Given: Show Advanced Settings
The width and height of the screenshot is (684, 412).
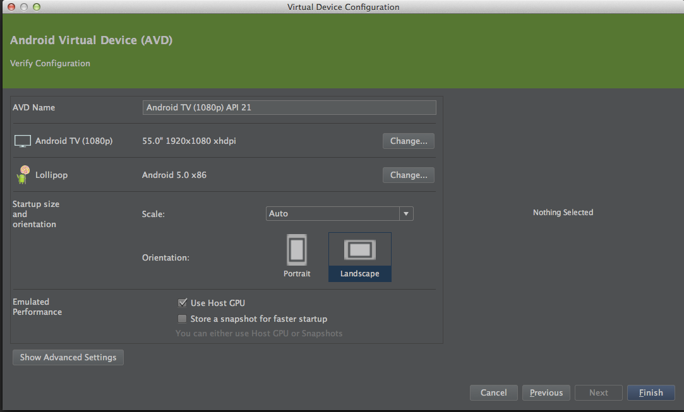Looking at the screenshot, I should coord(68,357).
